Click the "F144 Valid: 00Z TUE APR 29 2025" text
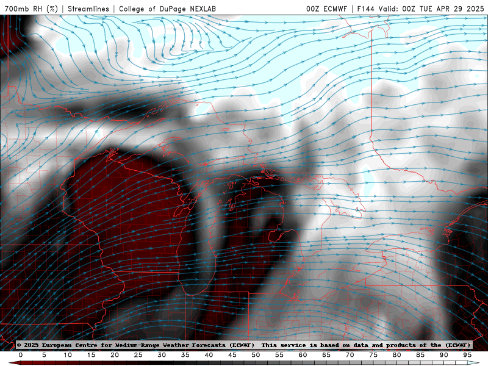This screenshot has height=366, width=488. (420, 9)
